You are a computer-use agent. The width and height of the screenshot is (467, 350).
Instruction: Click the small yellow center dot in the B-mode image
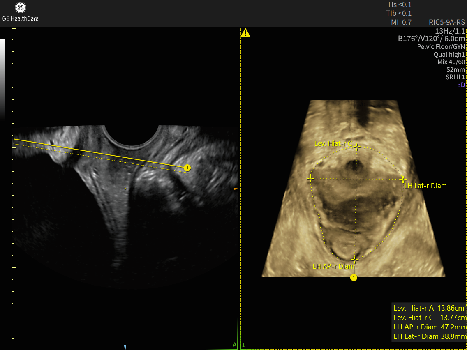[x=125, y=189]
